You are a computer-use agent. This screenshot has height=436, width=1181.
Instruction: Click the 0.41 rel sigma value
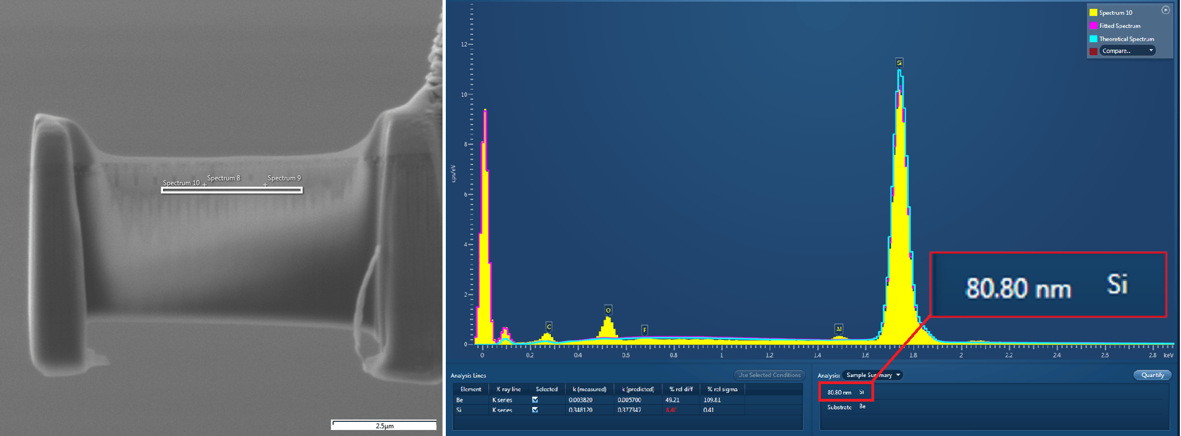coord(709,410)
